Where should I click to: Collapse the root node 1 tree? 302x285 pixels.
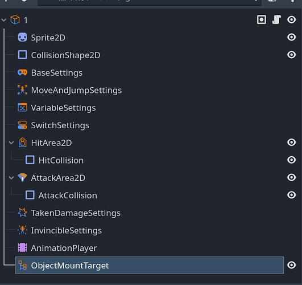point(4,20)
